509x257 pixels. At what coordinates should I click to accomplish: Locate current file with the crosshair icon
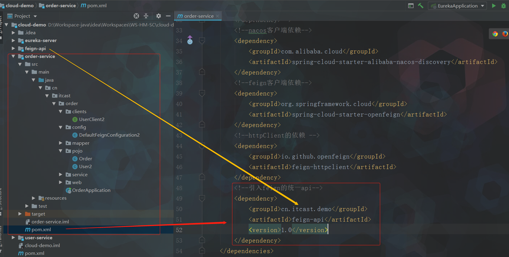136,16
